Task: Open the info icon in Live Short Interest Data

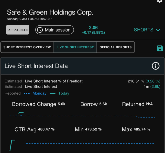Action: tap(156, 66)
